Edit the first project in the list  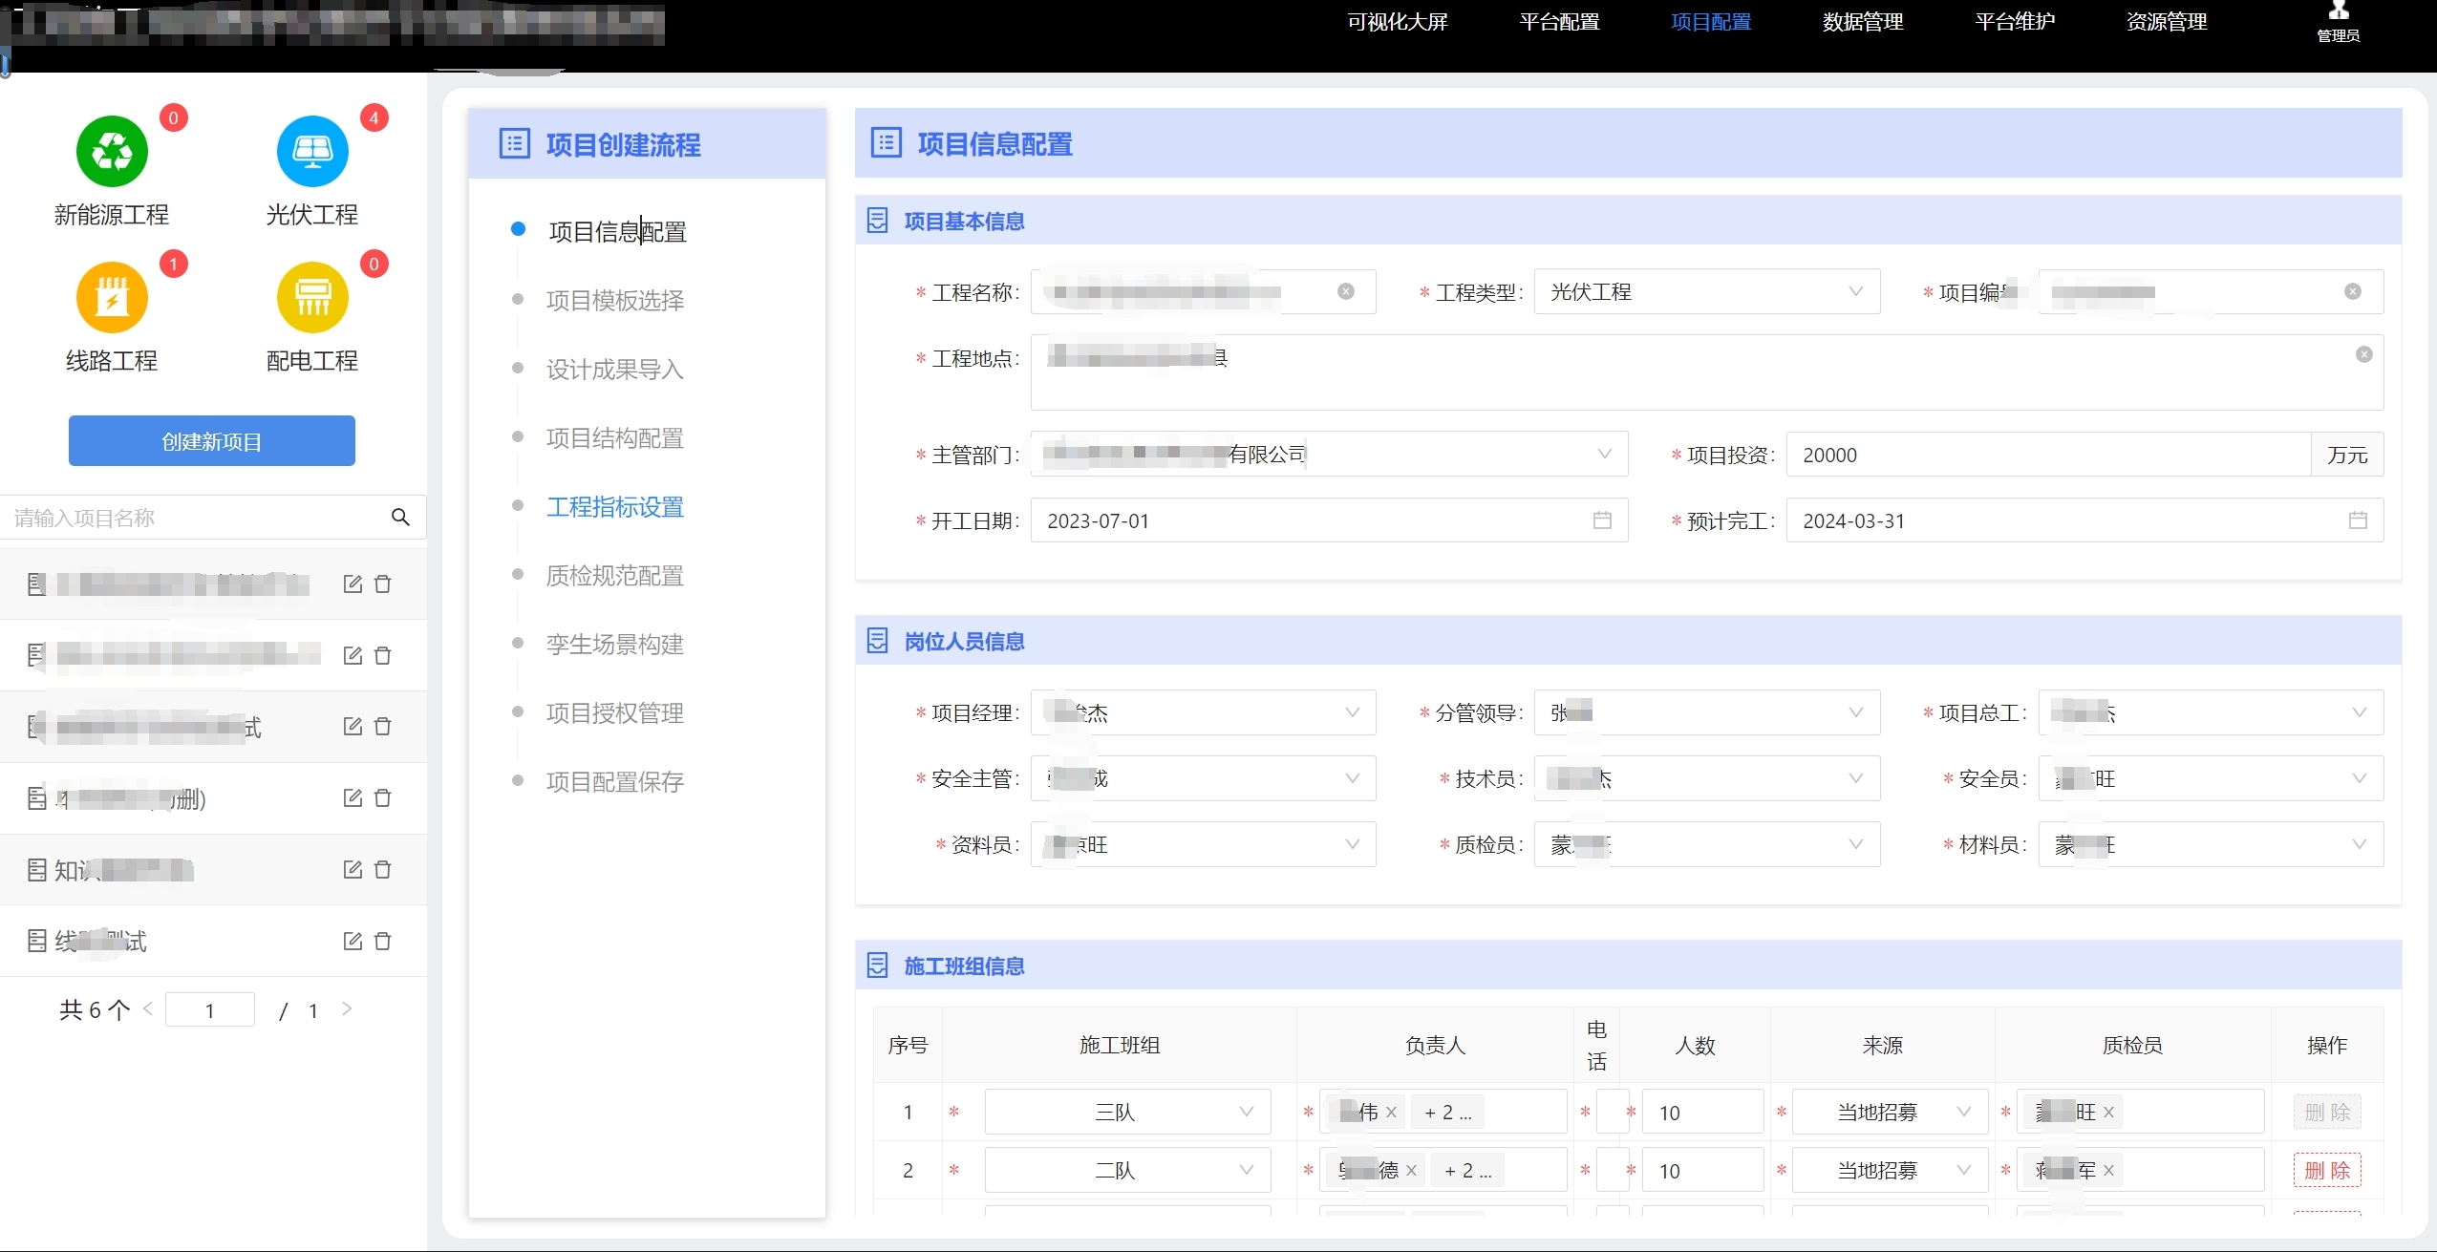pyautogui.click(x=353, y=584)
